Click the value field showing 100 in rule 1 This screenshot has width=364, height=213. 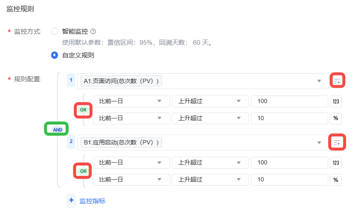[x=289, y=101]
